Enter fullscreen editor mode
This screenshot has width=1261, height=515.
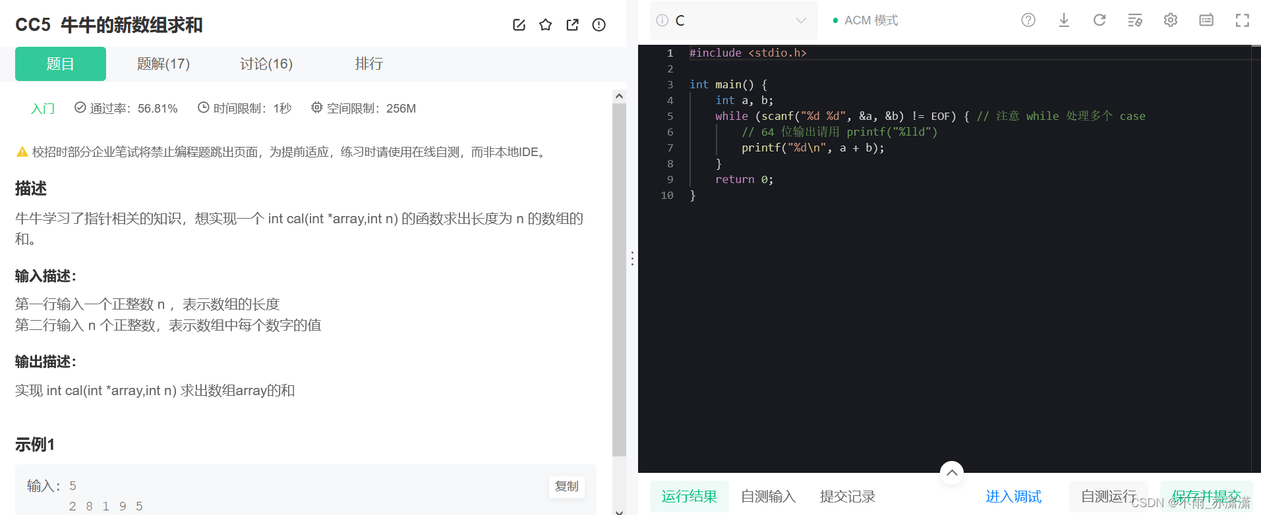tap(1242, 20)
